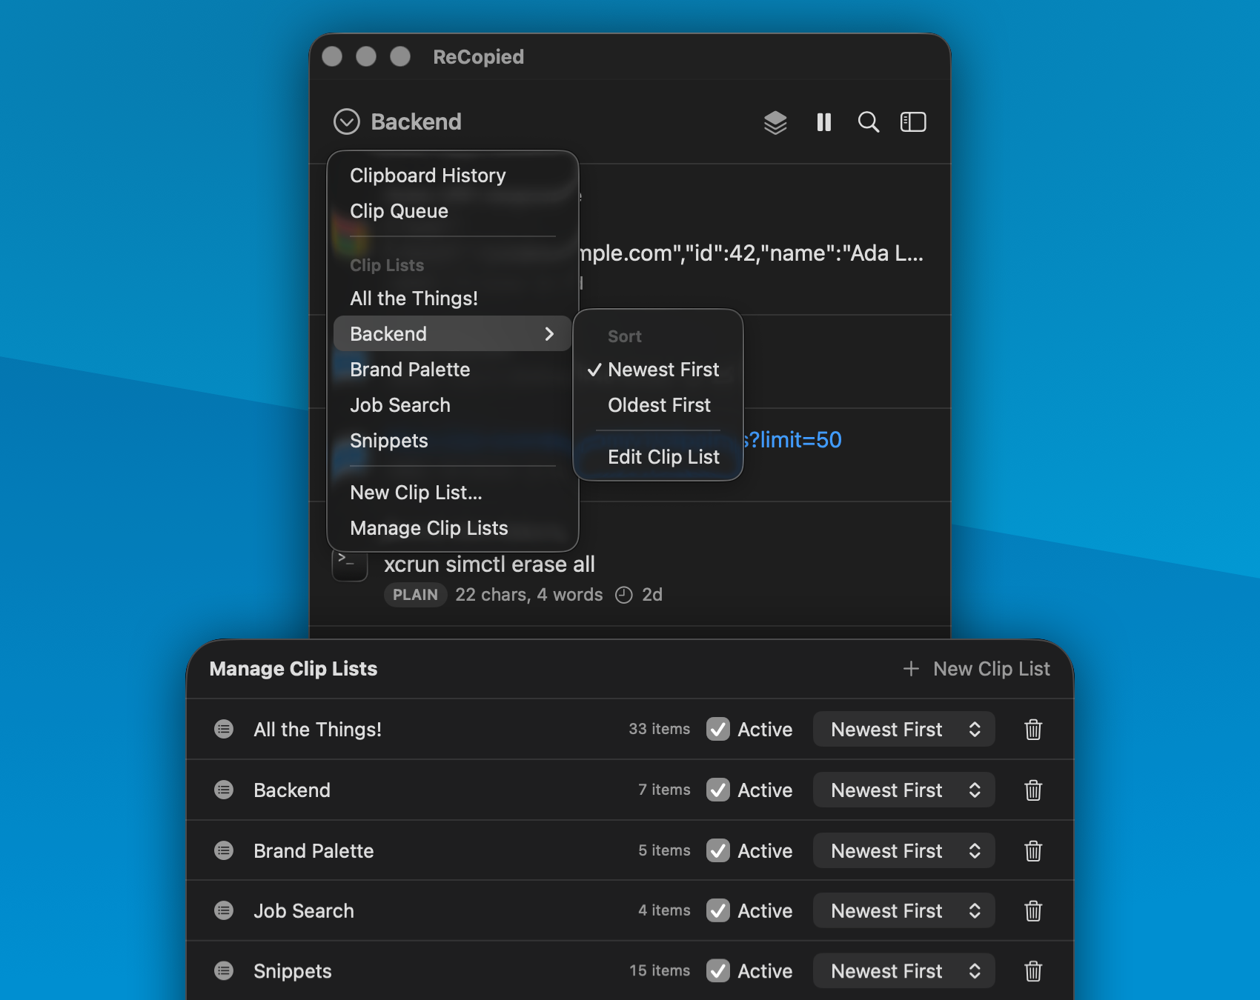Open the clip stack layers icon
The width and height of the screenshot is (1260, 1000).
[x=775, y=122]
